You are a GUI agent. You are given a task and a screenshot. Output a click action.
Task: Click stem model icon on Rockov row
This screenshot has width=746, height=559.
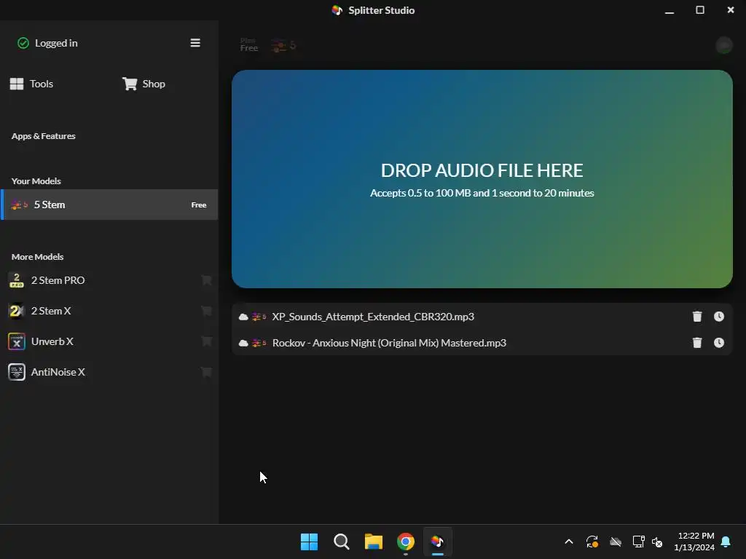(259, 343)
